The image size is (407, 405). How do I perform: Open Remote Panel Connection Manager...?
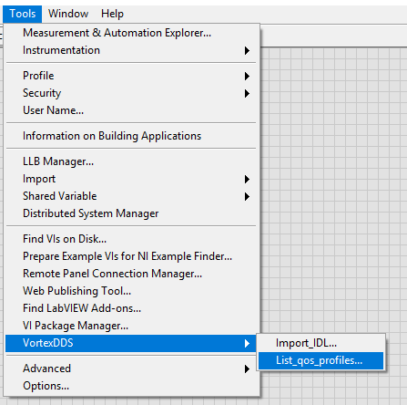131,274
